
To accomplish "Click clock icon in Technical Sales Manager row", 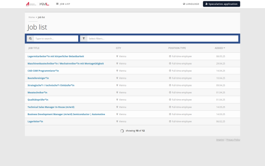I will (x=170, y=107).
